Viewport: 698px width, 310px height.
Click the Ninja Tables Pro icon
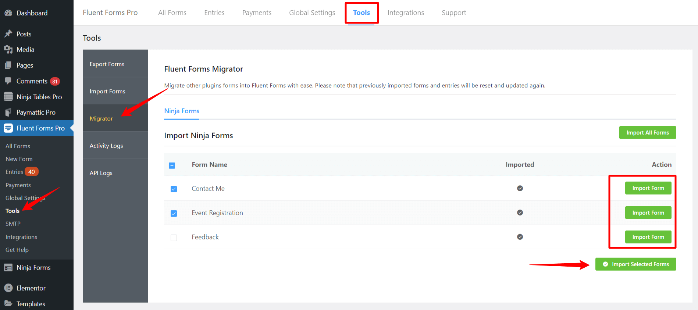pyautogui.click(x=8, y=97)
